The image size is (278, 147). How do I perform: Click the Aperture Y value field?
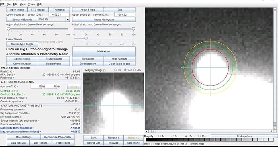click(51, 87)
